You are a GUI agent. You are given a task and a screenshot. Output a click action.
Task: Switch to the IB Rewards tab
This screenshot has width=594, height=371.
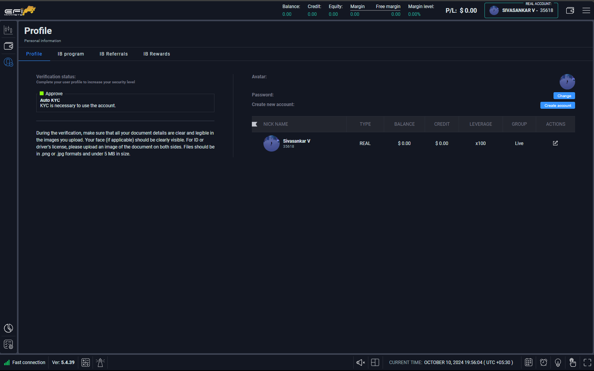tap(157, 54)
